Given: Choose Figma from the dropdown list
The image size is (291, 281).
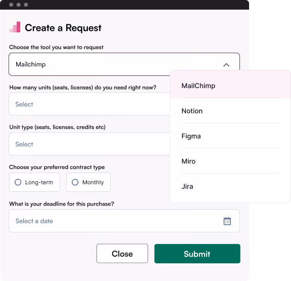Looking at the screenshot, I should click(230, 136).
